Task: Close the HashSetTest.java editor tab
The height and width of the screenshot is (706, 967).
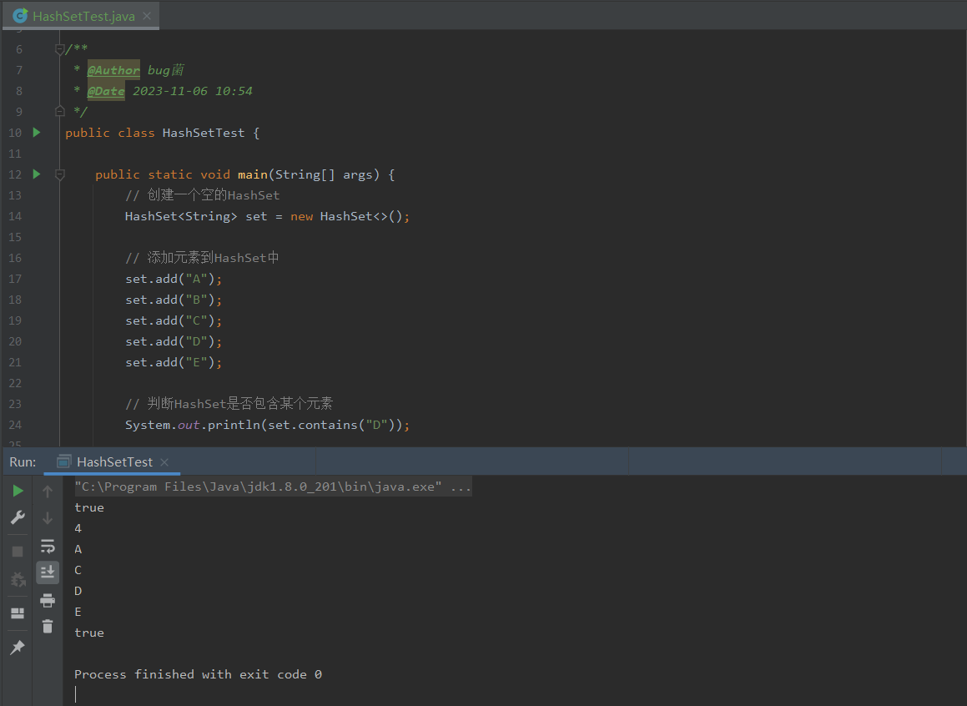Action: pyautogui.click(x=147, y=16)
